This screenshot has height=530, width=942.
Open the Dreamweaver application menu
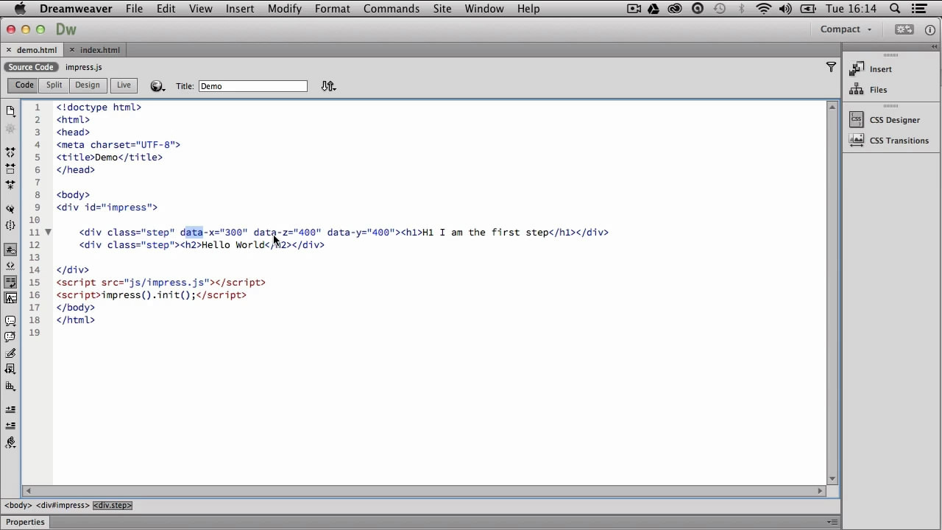(76, 9)
